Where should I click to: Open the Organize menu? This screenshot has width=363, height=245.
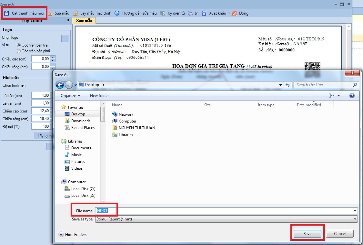[x=70, y=96]
